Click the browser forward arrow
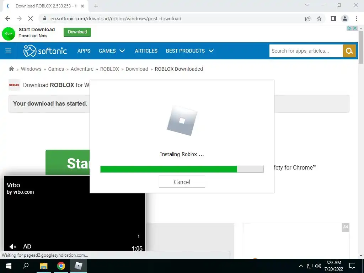Image resolution: width=364 pixels, height=273 pixels. (x=19, y=18)
